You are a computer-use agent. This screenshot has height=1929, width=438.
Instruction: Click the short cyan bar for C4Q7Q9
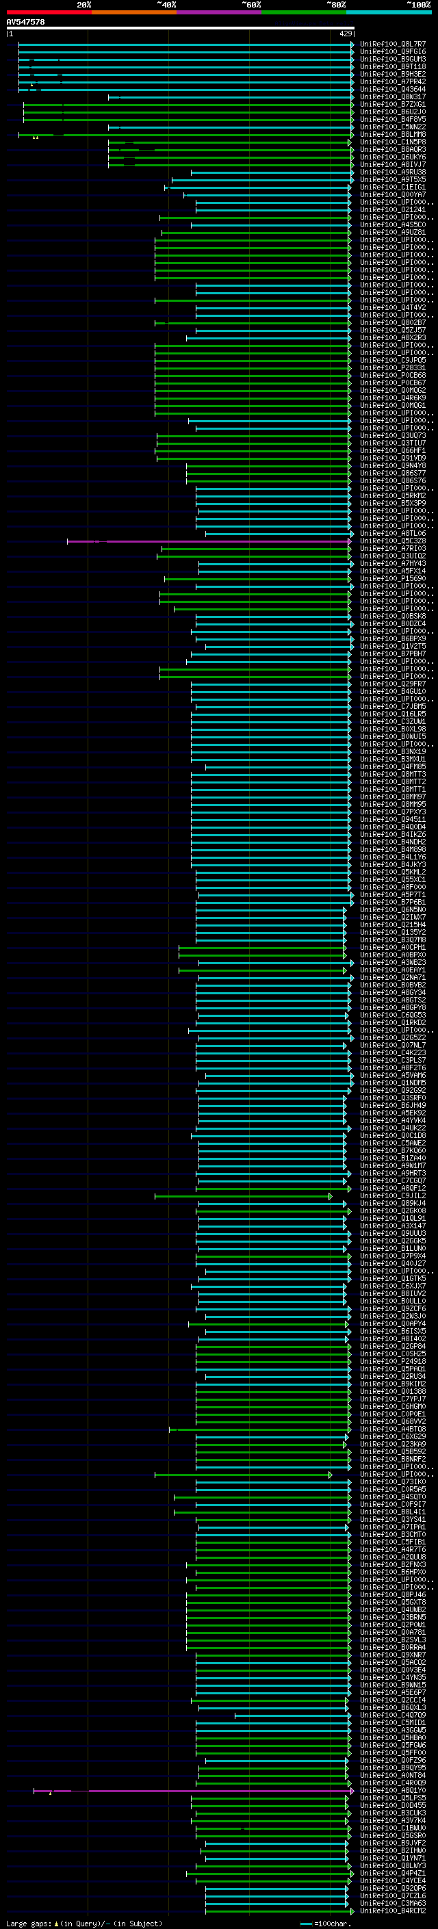pyautogui.click(x=292, y=1715)
